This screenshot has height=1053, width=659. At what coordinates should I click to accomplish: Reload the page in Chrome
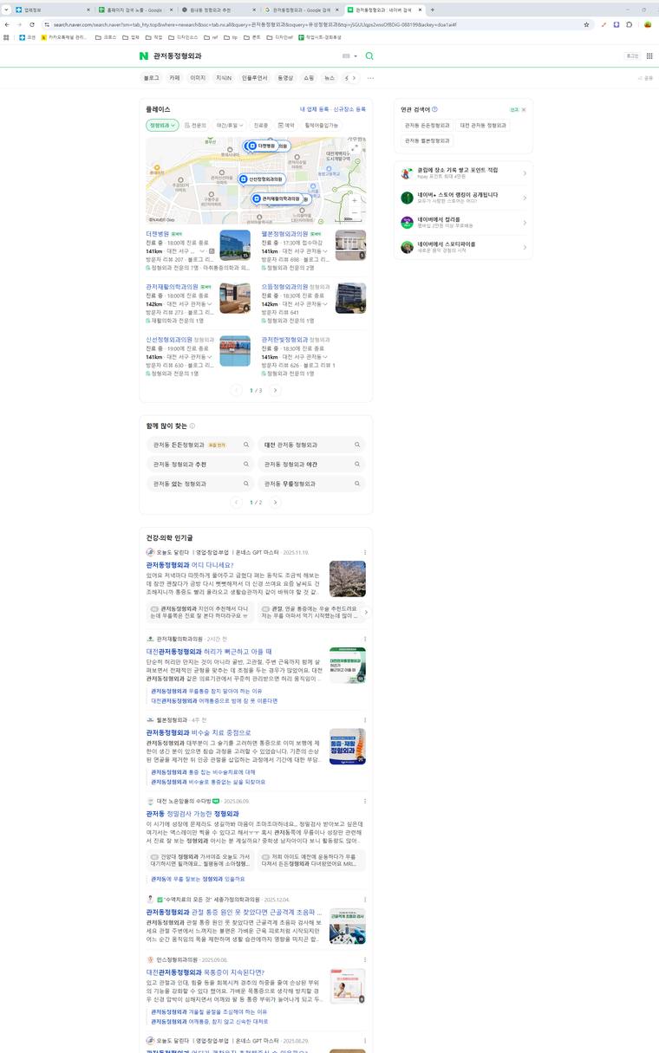click(32, 24)
